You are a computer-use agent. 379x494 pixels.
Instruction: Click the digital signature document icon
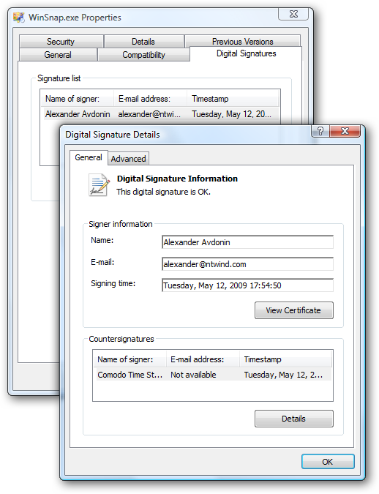99,185
